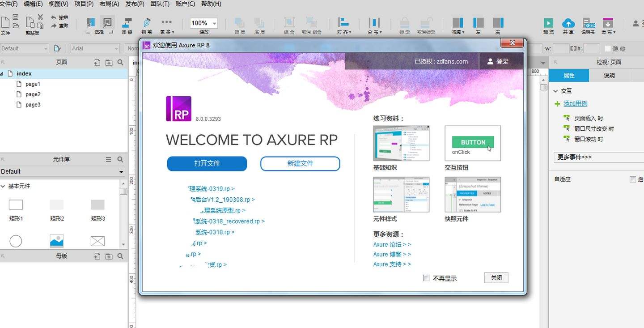Click the redo arrow (重做)
The image size is (644, 328).
tap(54, 26)
